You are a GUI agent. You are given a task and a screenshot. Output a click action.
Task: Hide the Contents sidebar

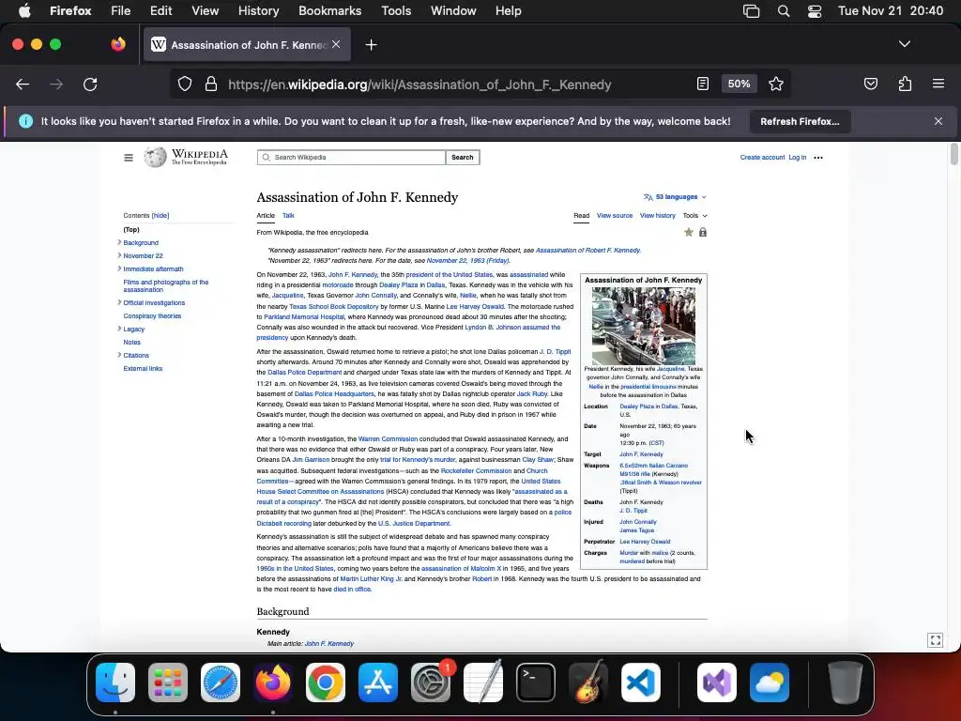[160, 216]
